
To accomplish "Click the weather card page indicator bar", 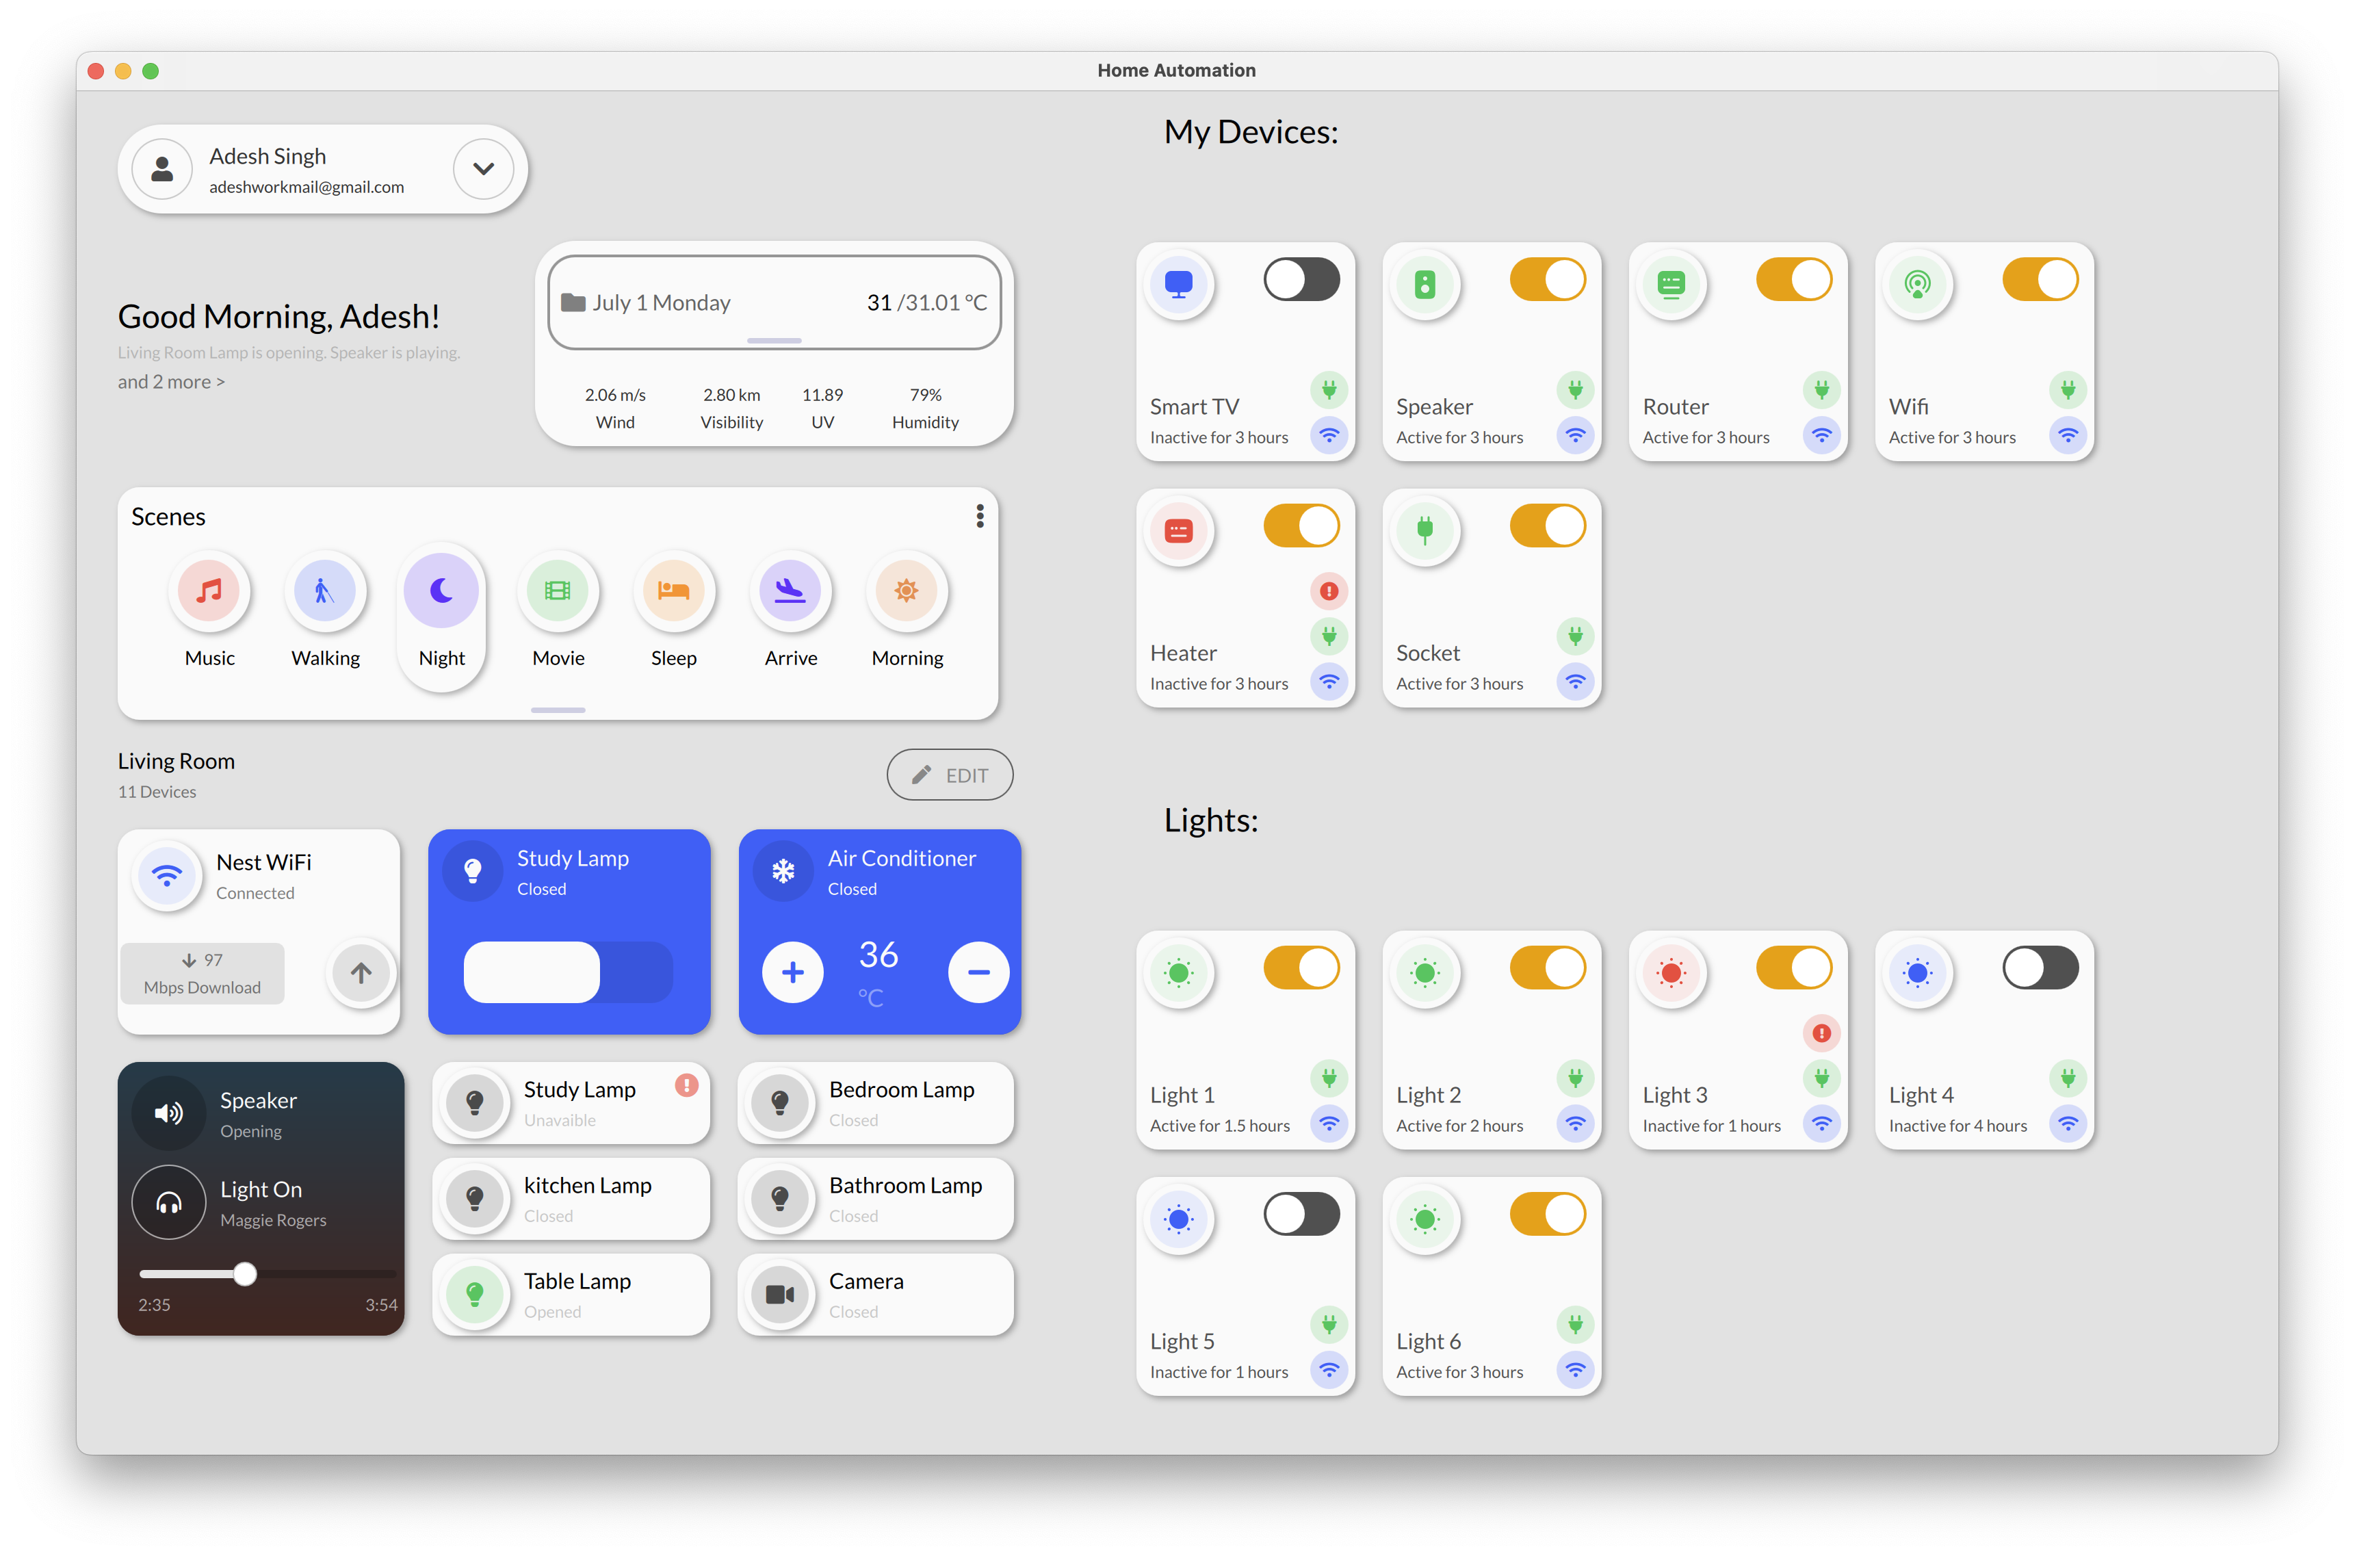I will point(774,340).
